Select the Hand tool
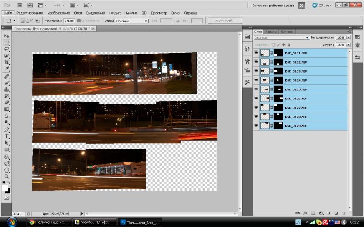The height and width of the screenshot is (227, 364). click(6, 170)
